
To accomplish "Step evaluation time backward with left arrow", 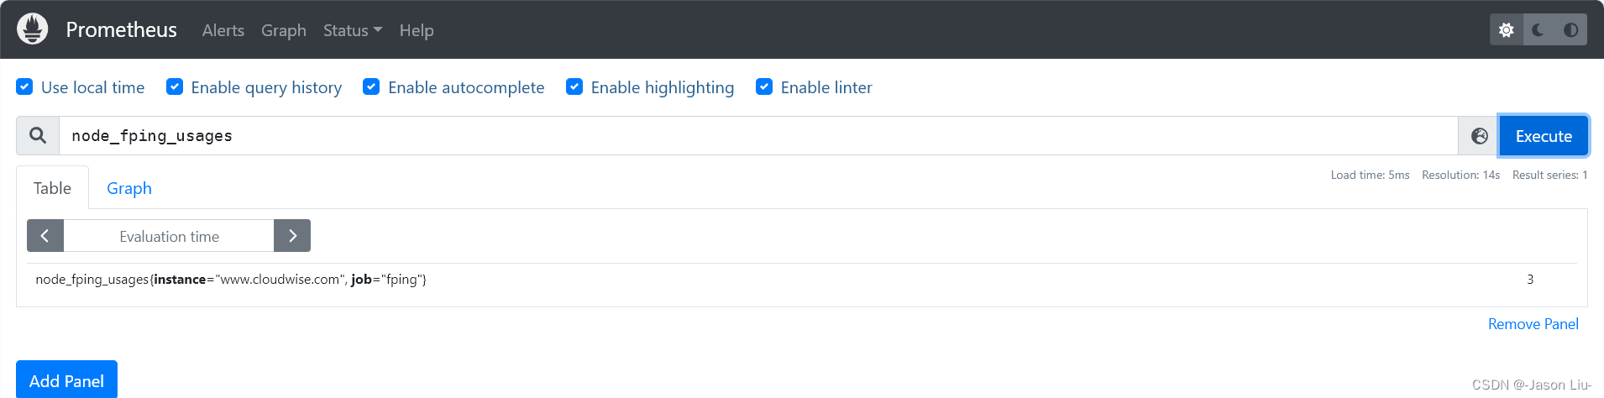I will pos(45,236).
